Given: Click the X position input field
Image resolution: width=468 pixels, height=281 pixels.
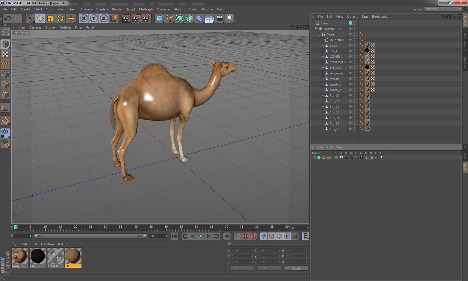Looking at the screenshot, I should [242, 251].
